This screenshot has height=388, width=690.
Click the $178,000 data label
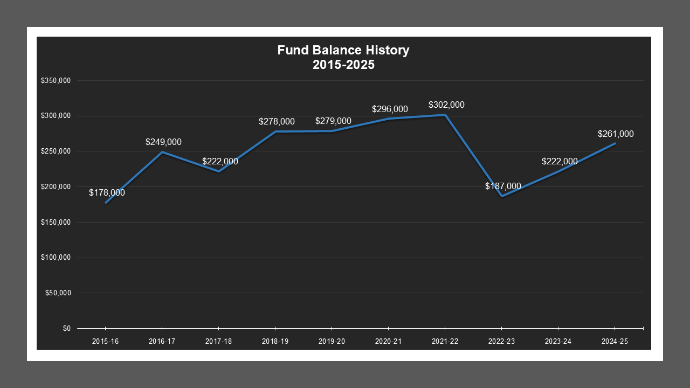tap(107, 192)
